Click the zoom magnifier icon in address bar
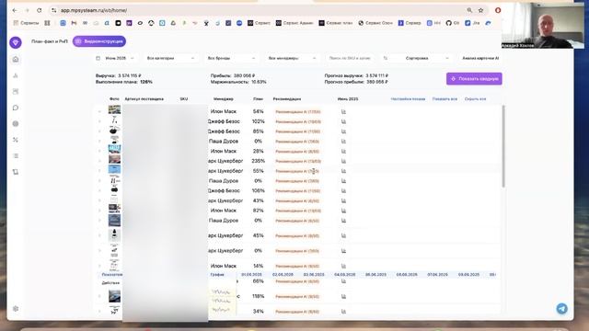This screenshot has height=331, width=589. click(469, 10)
